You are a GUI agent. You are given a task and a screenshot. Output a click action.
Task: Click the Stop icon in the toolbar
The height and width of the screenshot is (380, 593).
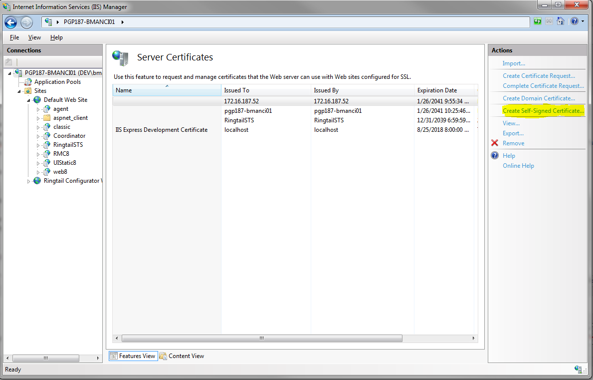pos(549,21)
